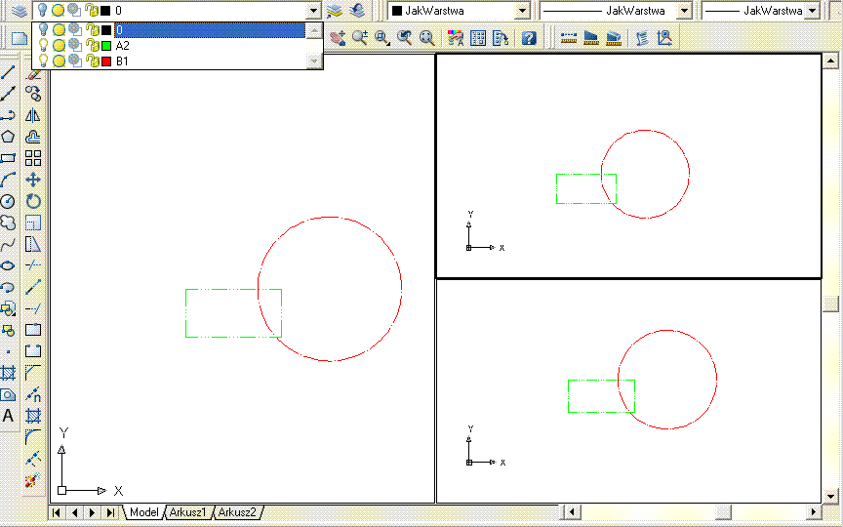Select the Distance measuring tool

568,38
